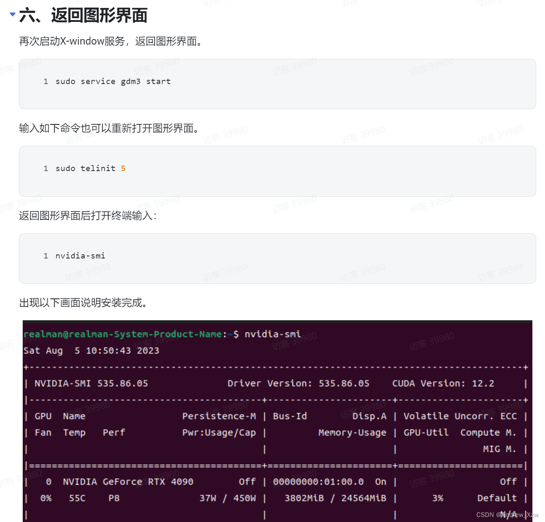Click code line sudo telinit 5
Image resolution: width=545 pixels, height=522 pixels.
point(90,168)
